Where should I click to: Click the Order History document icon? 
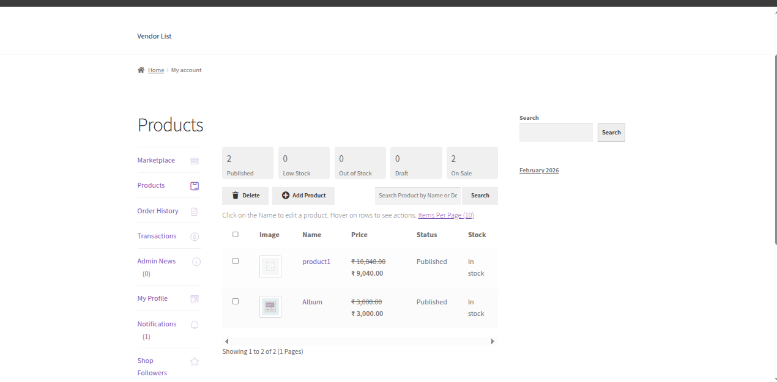(x=195, y=211)
